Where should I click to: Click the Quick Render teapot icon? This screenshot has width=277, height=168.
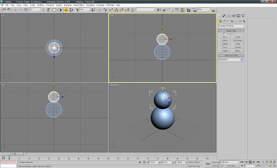click(x=213, y=10)
